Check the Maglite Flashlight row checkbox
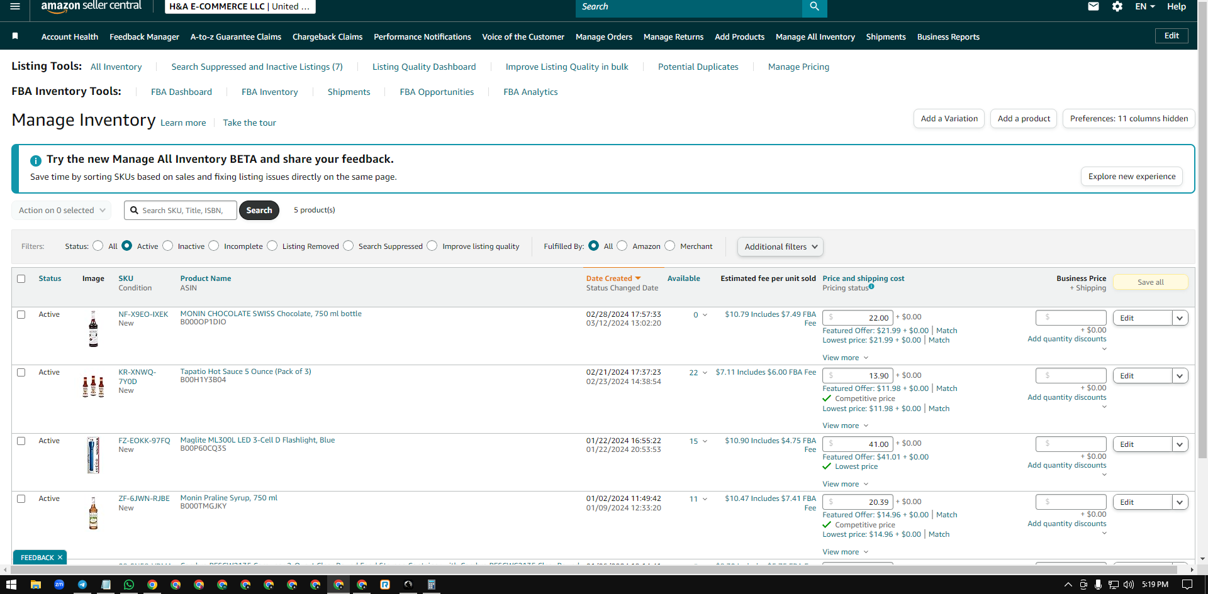This screenshot has width=1208, height=594. 21,441
